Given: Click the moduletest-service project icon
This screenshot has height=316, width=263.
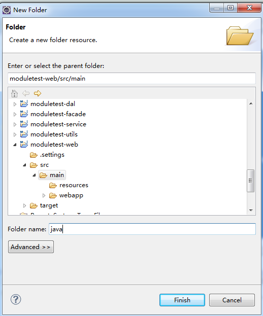Looking at the screenshot, I should pos(24,124).
